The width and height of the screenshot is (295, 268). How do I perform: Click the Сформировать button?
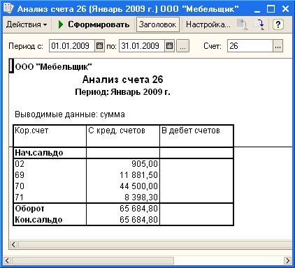pos(94,24)
